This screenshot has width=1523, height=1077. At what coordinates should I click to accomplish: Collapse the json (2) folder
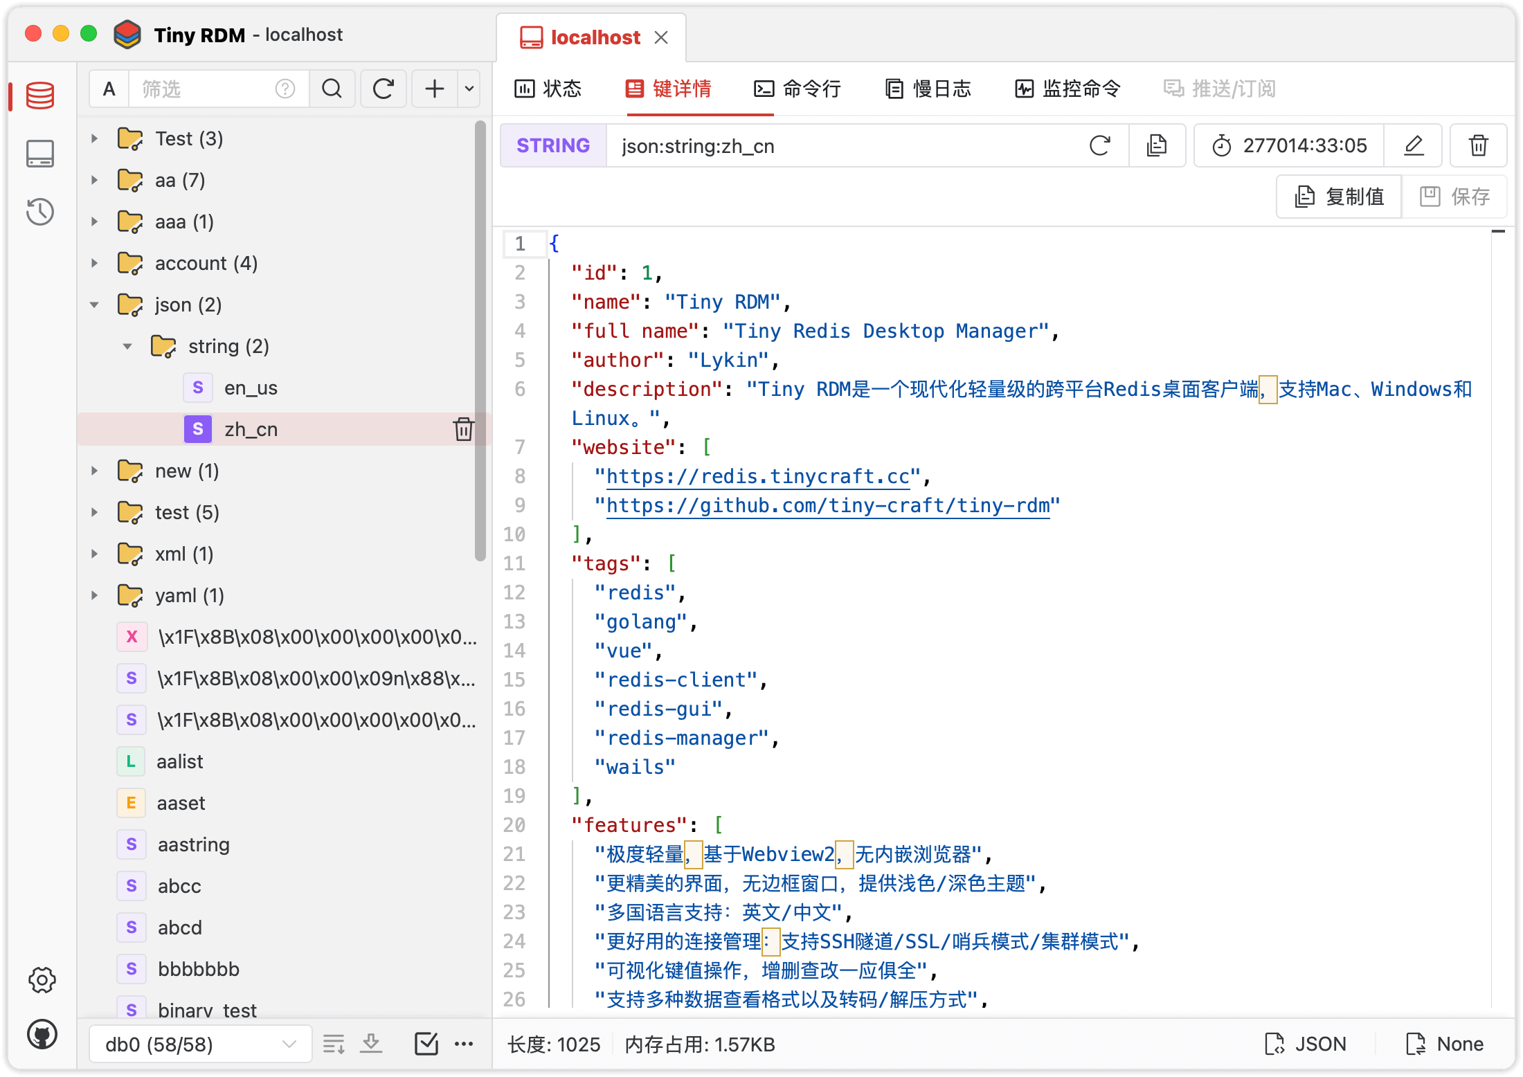click(x=95, y=305)
